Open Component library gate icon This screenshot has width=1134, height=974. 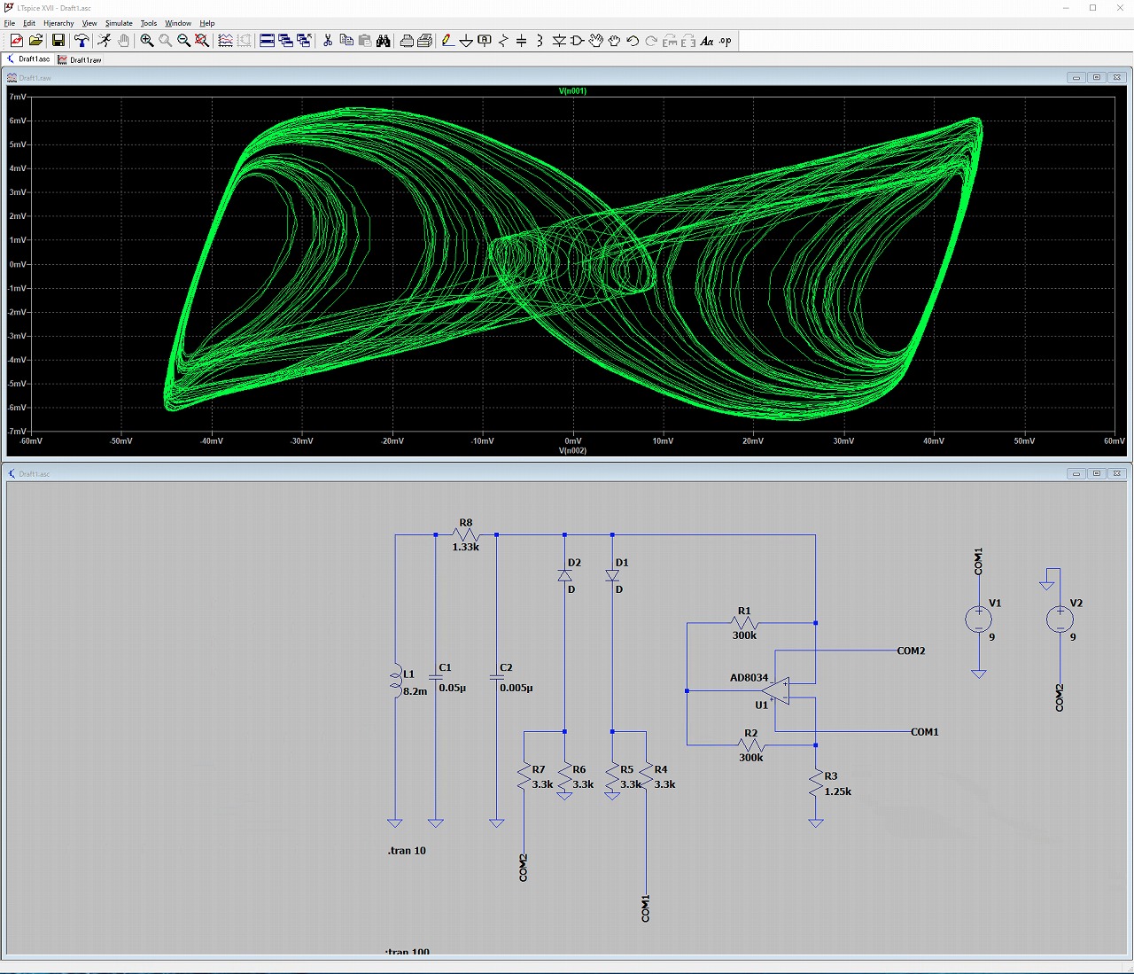click(x=578, y=41)
